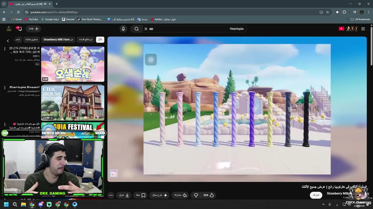Open YouTube notifications bell
The image size is (373, 209).
[20, 29]
